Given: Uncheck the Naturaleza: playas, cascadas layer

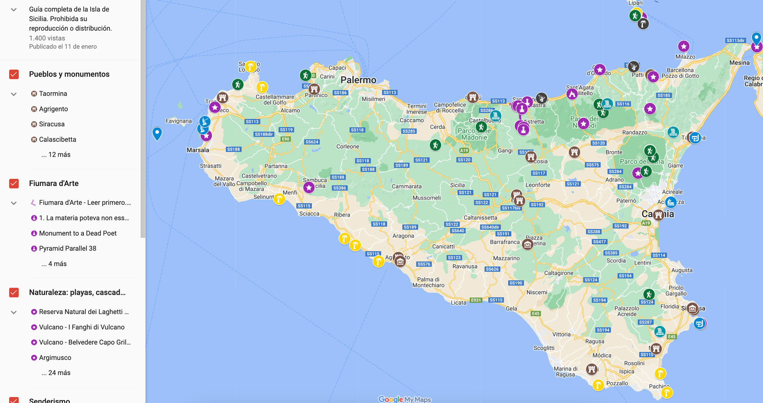Looking at the screenshot, I should (14, 292).
